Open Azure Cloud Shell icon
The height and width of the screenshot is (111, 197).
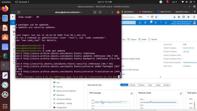click(x=140, y=23)
